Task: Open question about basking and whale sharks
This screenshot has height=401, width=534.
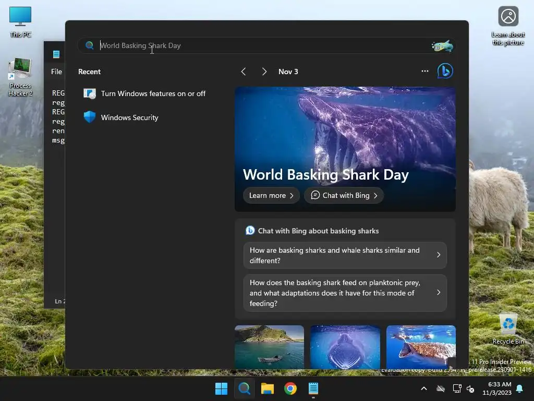Action: tap(345, 255)
